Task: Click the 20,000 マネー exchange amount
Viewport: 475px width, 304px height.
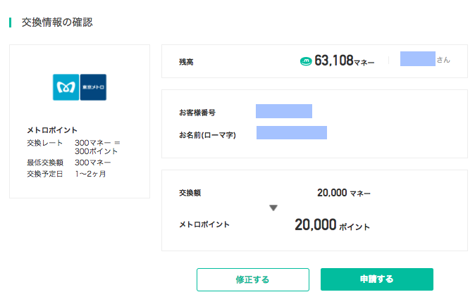Action: pos(344,193)
